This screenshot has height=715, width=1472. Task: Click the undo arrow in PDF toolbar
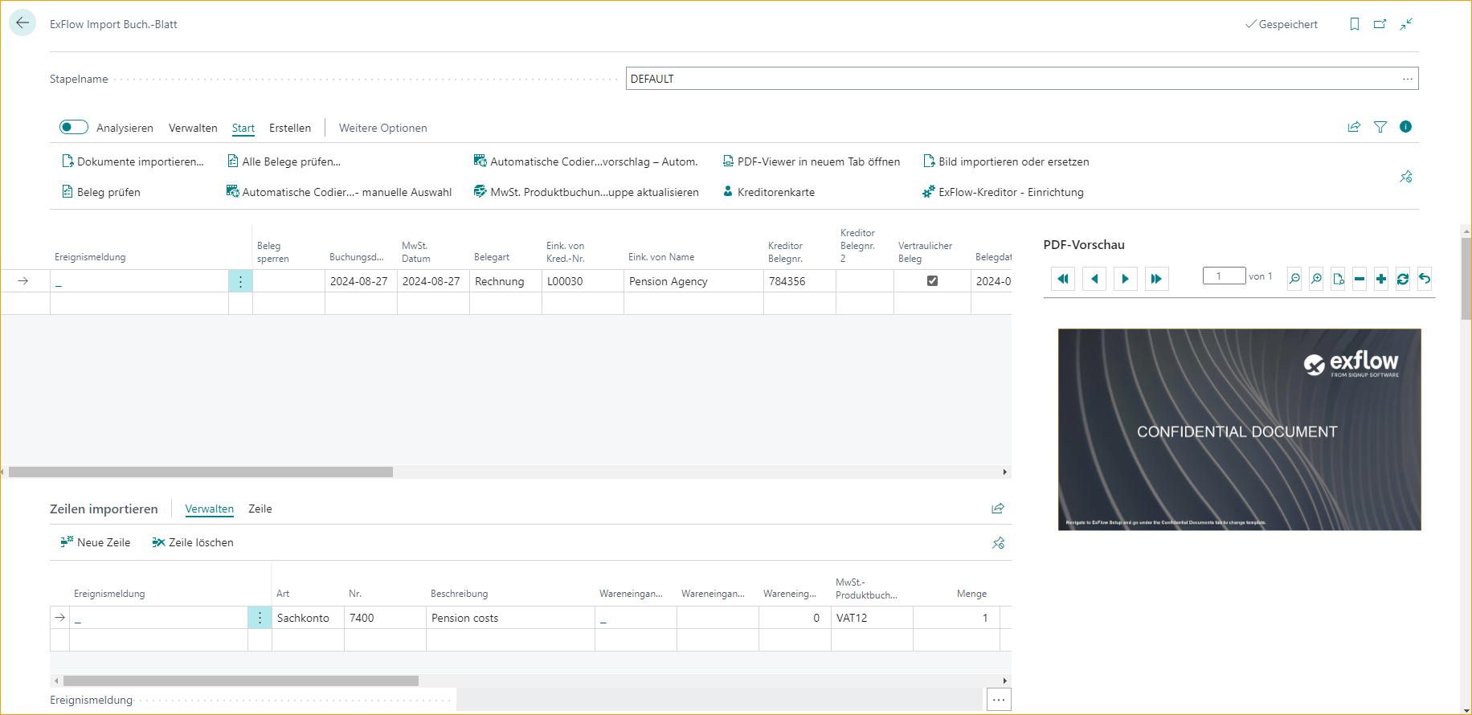(x=1425, y=279)
